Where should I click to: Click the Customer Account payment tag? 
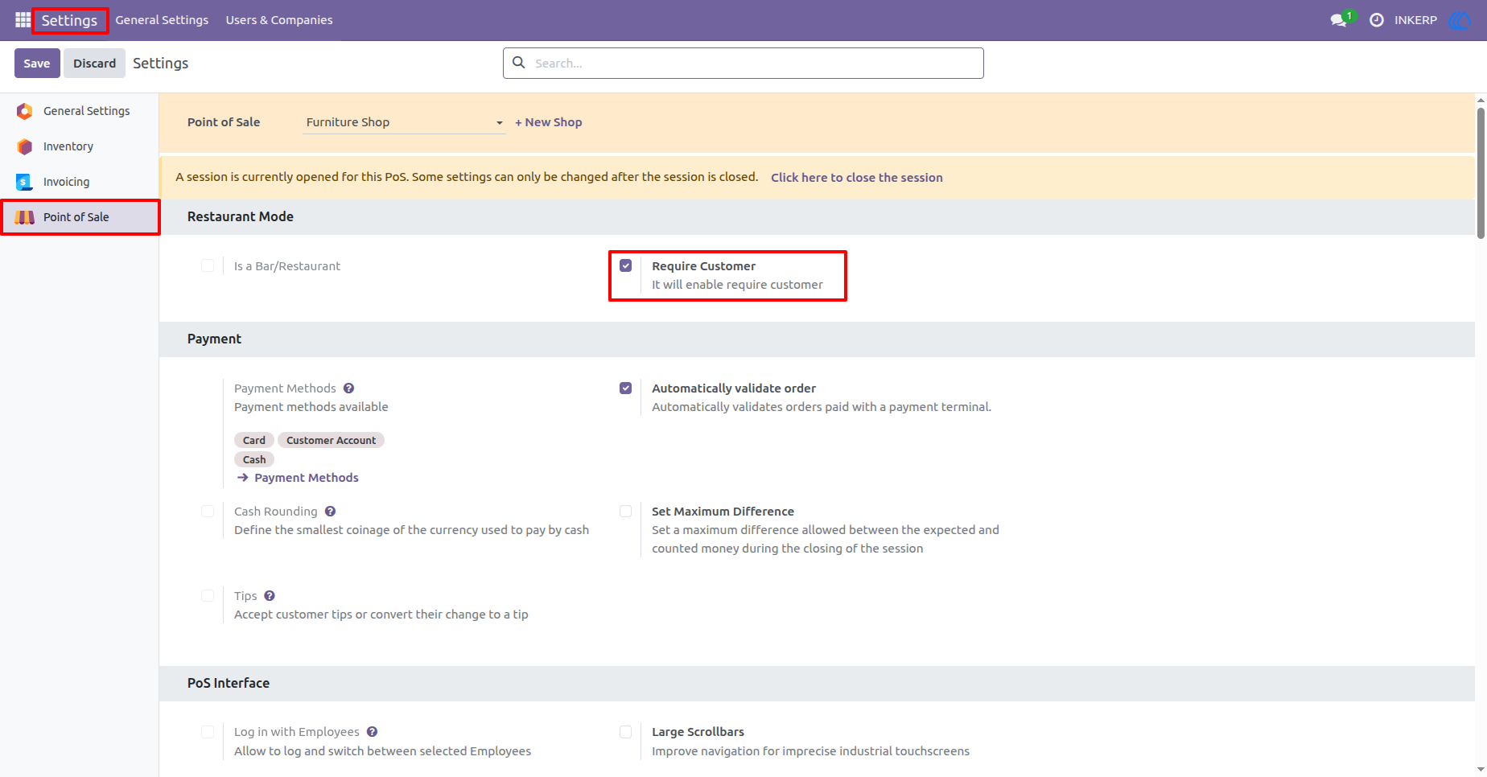[x=331, y=440]
